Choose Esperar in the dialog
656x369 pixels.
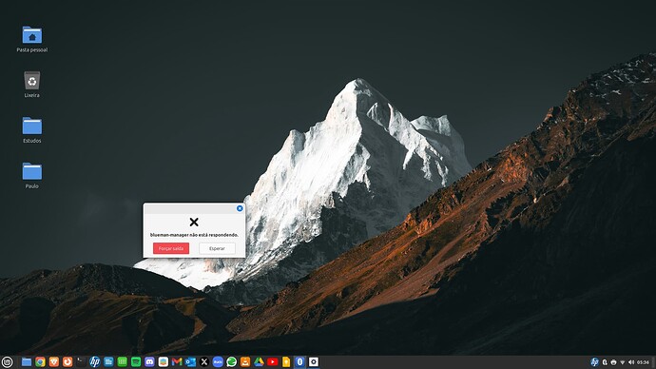[x=217, y=248]
